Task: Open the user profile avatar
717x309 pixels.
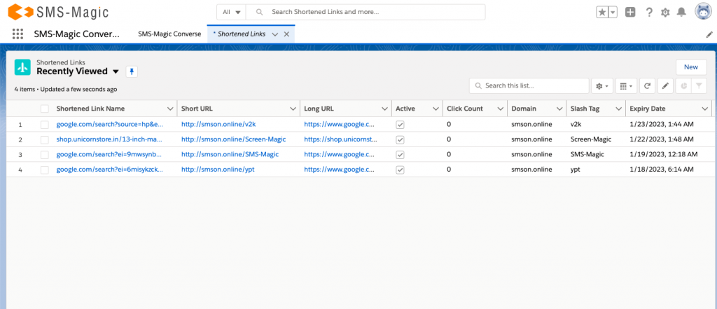Action: coord(702,11)
